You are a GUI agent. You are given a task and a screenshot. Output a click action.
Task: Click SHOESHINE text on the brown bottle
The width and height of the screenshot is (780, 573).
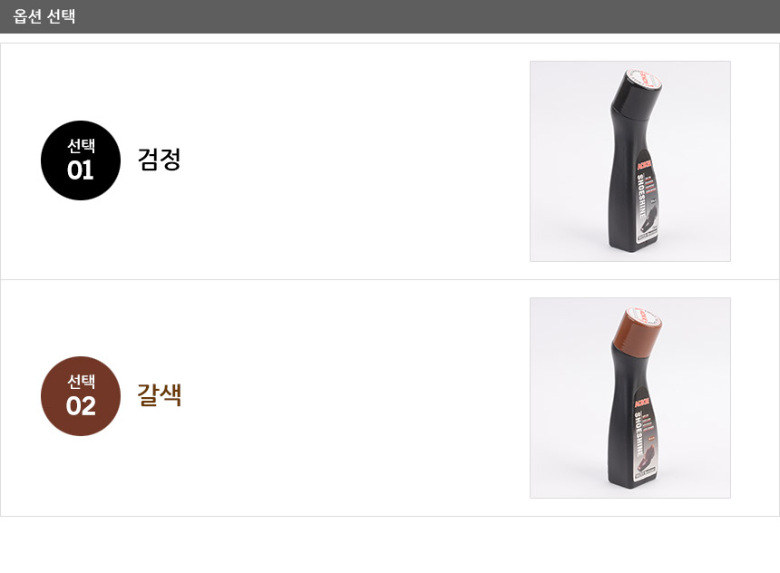(639, 433)
